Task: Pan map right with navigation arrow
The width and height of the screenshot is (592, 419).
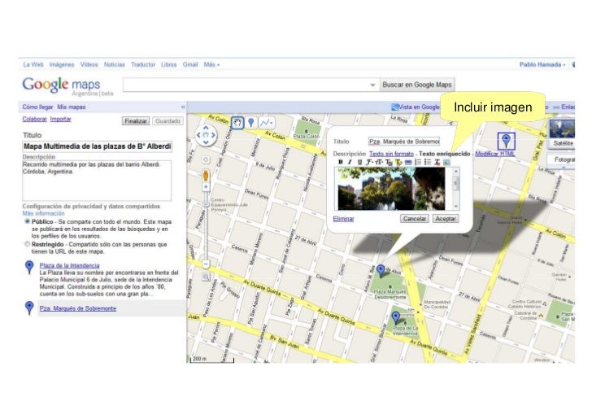Action: 213,135
